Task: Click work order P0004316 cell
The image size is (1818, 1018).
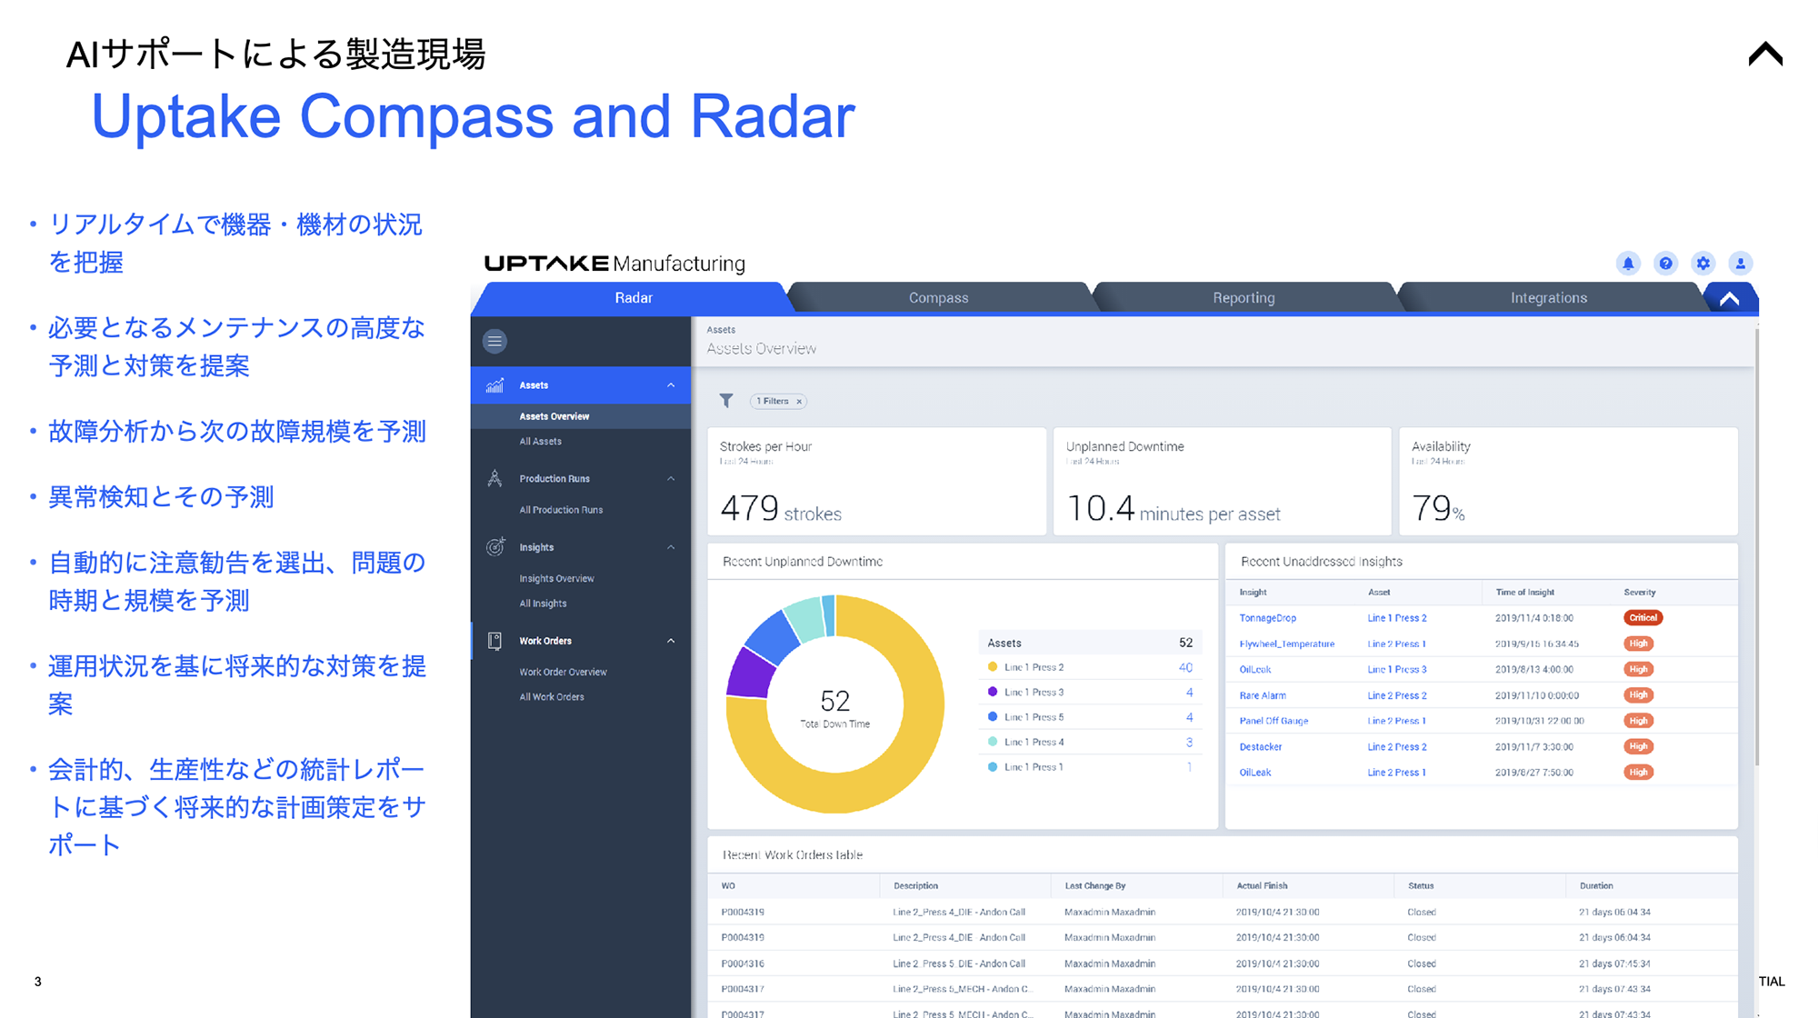Action: [743, 963]
